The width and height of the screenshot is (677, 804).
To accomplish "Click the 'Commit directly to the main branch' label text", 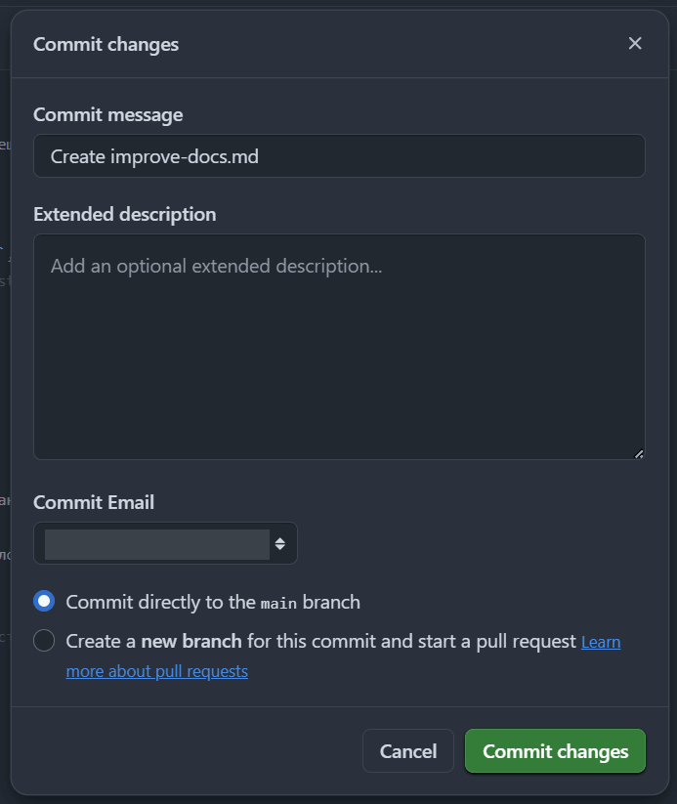I will (x=213, y=602).
